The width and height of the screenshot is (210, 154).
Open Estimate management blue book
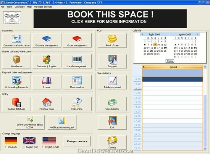click(x=47, y=40)
